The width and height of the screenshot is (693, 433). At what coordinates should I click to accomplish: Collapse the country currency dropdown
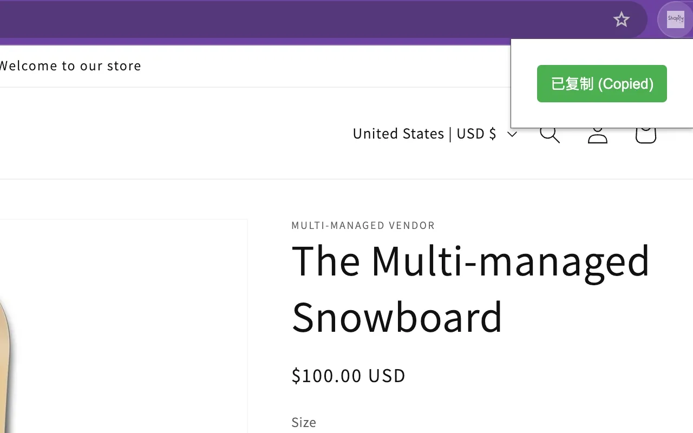[512, 134]
